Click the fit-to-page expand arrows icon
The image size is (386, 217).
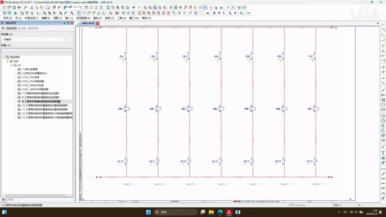click(233, 8)
